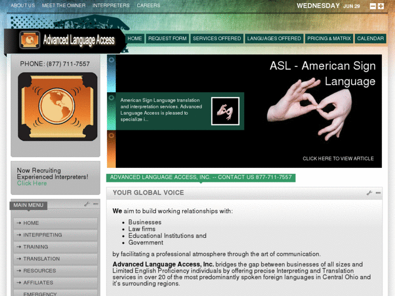
Task: Click wrench icon in Your Global Voice panel
Action: coord(369,193)
